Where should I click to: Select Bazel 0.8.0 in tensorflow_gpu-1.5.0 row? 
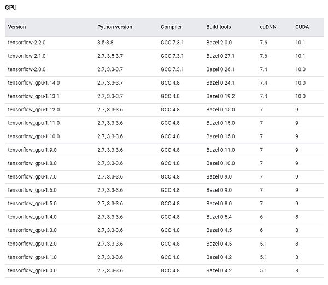tap(219, 204)
